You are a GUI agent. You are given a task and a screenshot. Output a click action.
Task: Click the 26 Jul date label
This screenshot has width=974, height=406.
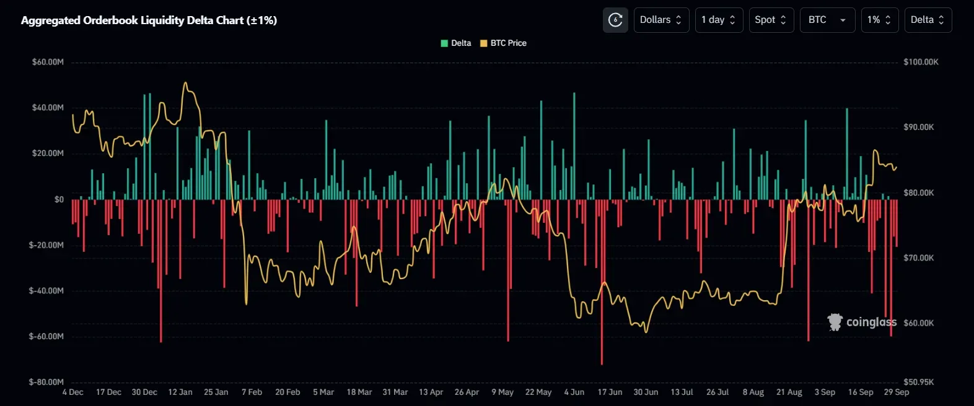717,392
